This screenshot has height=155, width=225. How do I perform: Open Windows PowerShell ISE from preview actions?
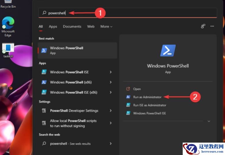point(149,113)
